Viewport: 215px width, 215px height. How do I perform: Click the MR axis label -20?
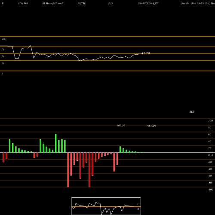click(x=210, y=162)
